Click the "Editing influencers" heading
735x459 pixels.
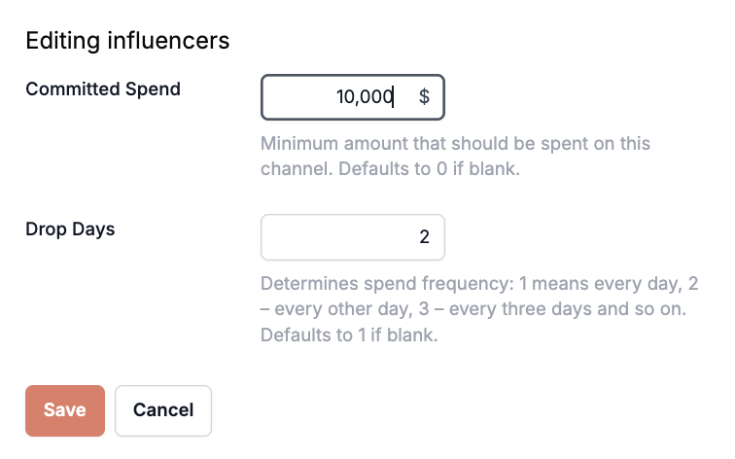(x=127, y=40)
